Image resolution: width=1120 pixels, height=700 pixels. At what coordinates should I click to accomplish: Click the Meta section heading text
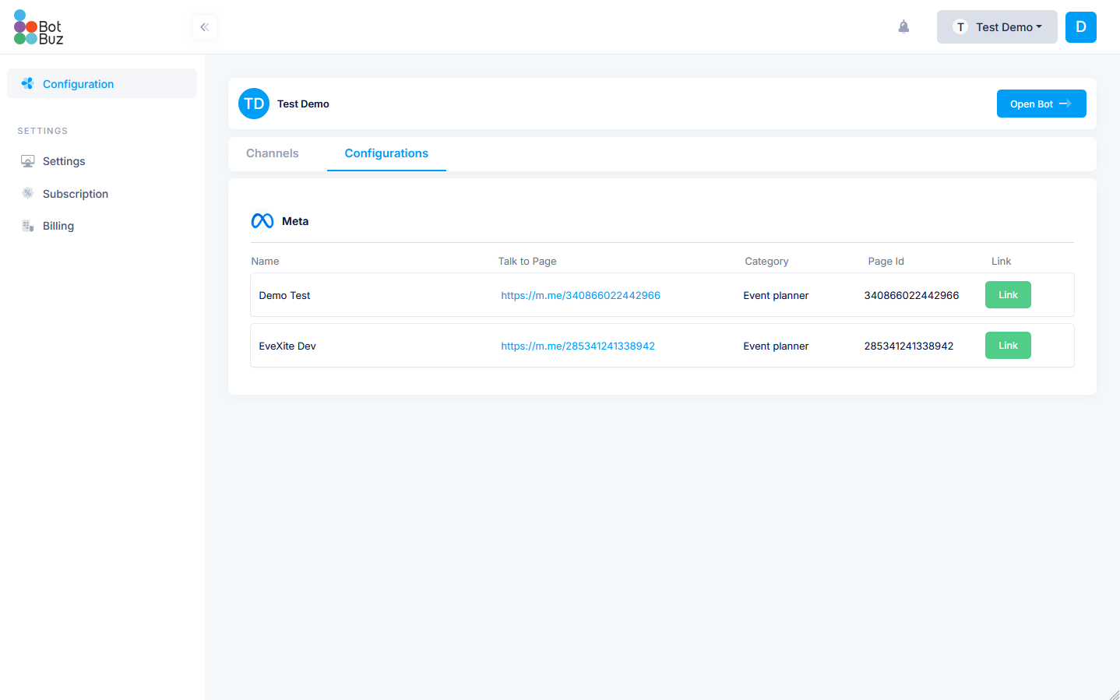295,221
